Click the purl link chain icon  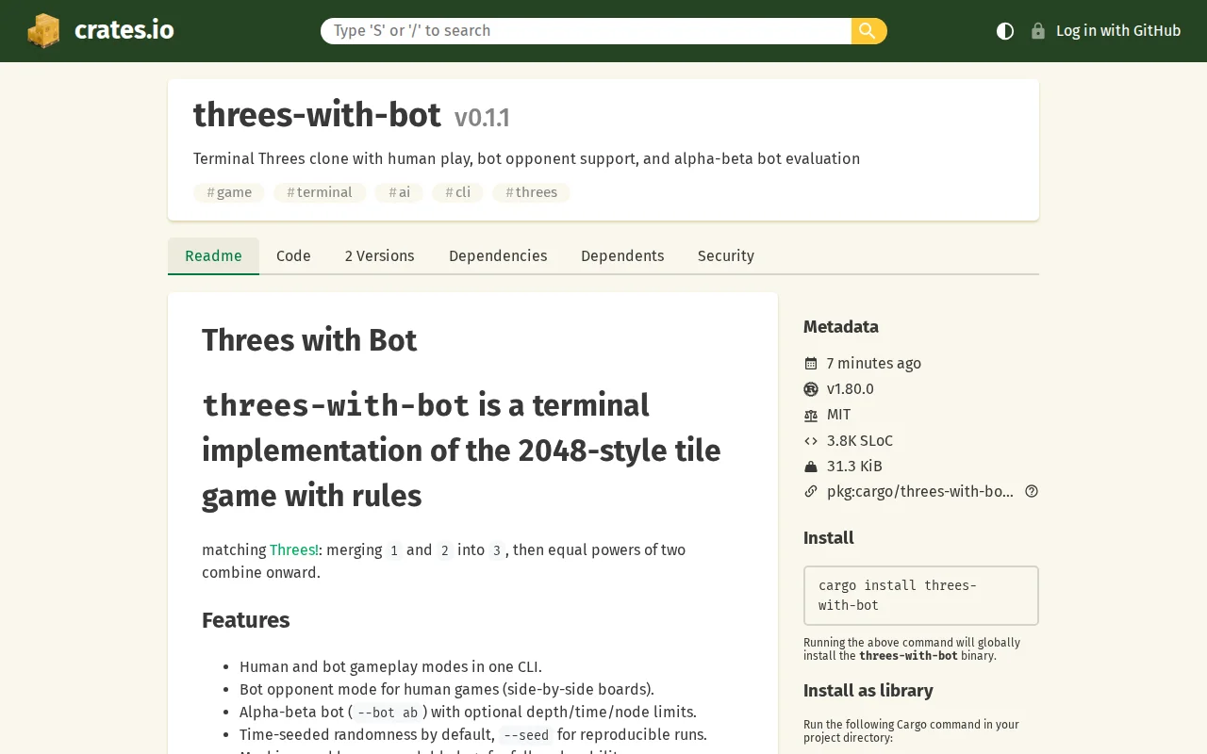[x=811, y=491]
